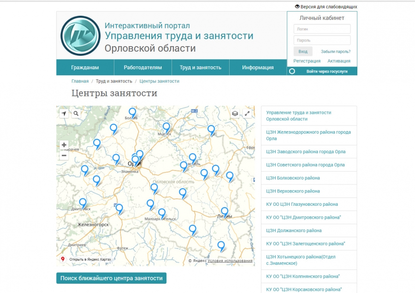The width and height of the screenshot is (415, 293).
Task: Open КУ ОО ЦЗН Залегощенского района
Action: click(x=309, y=244)
